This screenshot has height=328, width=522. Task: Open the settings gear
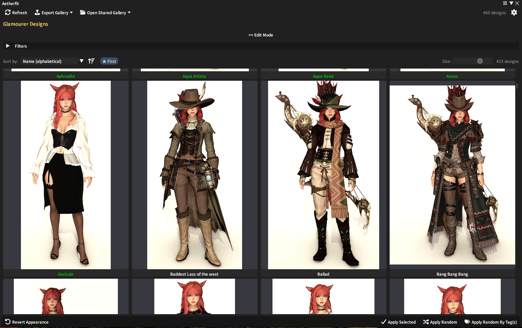514,12
